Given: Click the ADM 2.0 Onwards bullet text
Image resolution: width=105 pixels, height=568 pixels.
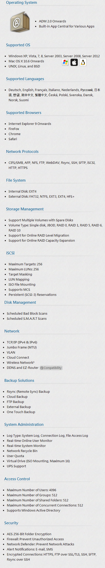Looking at the screenshot, I should tap(52, 21).
